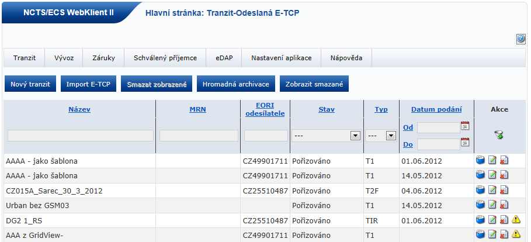Click edit icon for CZ015A_Sarec_30_3_2012 row
This screenshot has width=531, height=242.
[492, 189]
